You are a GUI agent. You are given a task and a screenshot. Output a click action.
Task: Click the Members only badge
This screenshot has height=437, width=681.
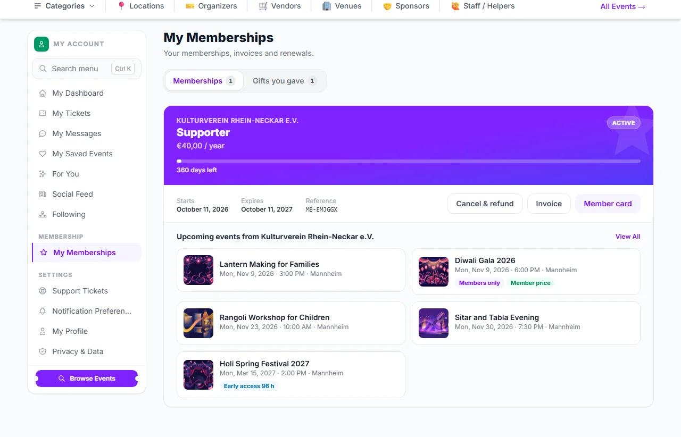pos(479,283)
